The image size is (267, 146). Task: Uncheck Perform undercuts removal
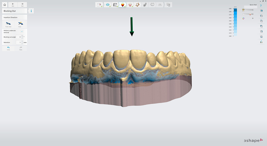tap(22, 31)
